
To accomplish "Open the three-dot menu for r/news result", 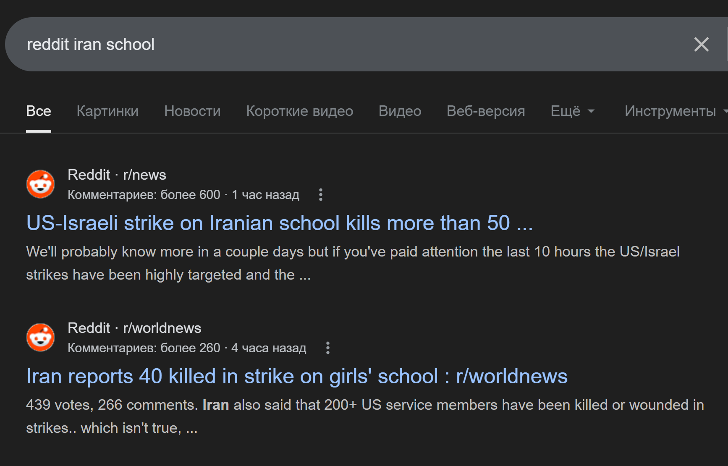I will [321, 195].
